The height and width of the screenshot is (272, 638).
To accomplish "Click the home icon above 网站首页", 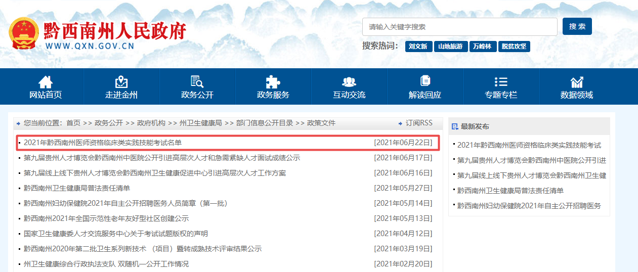I will pyautogui.click(x=46, y=81).
